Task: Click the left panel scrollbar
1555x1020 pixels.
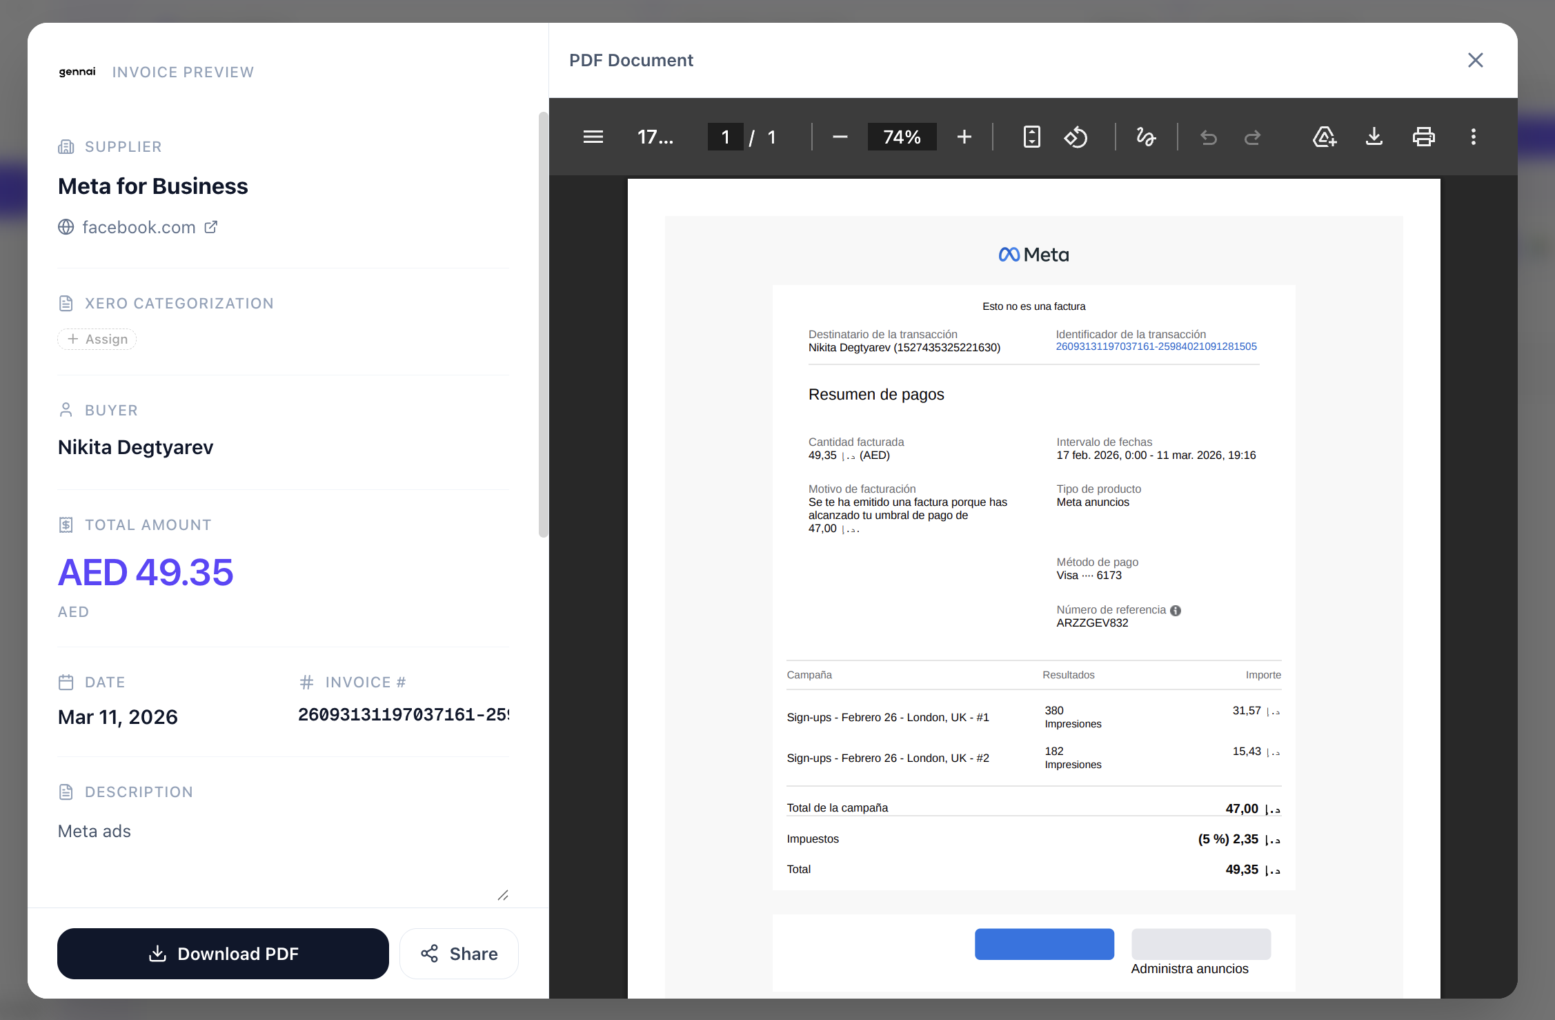Action: 543,324
